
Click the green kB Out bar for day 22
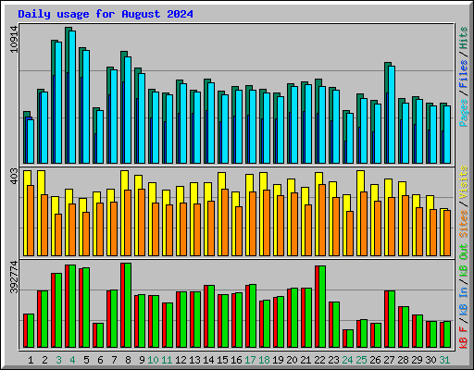(x=322, y=306)
